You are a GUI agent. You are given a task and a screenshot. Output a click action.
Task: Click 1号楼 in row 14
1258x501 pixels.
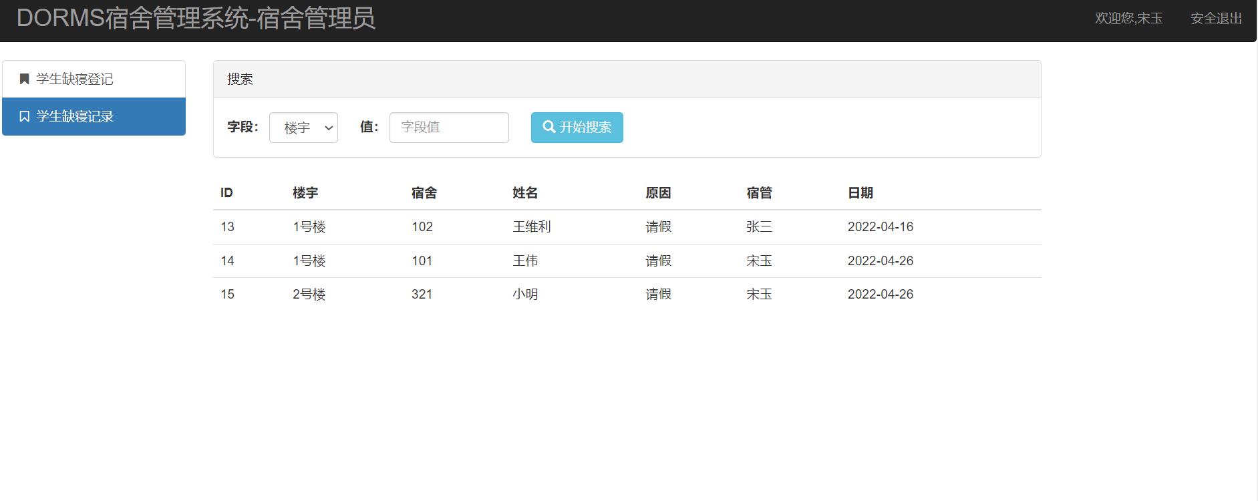coord(309,261)
